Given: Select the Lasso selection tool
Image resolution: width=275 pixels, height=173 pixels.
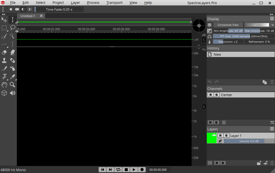Looking at the screenshot, I should pyautogui.click(x=12, y=28).
